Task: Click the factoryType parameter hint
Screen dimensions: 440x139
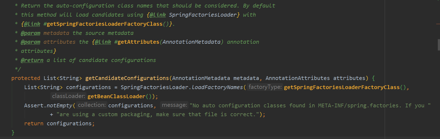Action: (x=265, y=87)
